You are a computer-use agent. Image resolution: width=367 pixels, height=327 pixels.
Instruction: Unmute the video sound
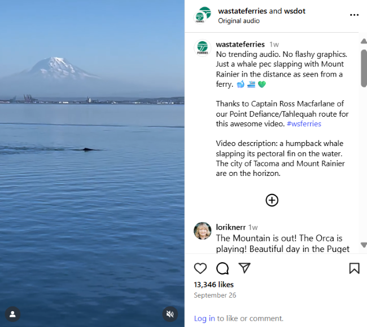coord(170,313)
